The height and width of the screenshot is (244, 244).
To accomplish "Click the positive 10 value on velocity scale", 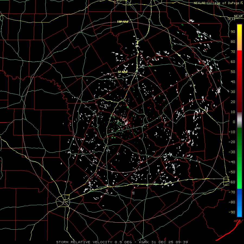I will click(x=233, y=112).
